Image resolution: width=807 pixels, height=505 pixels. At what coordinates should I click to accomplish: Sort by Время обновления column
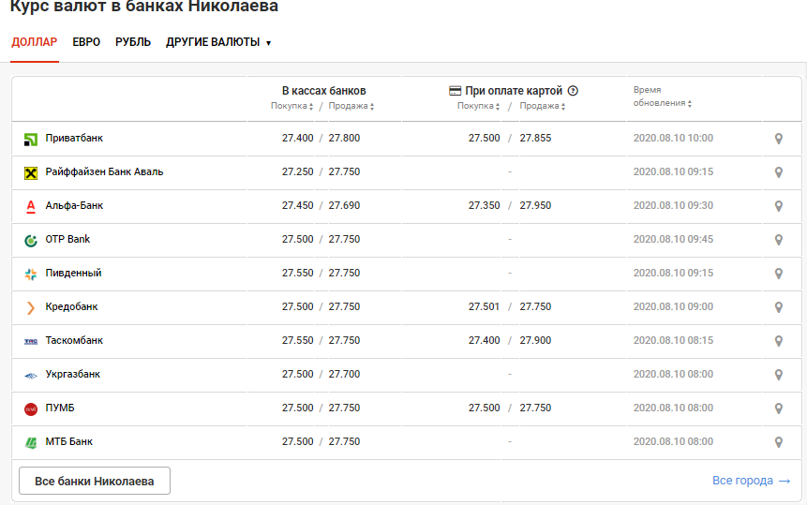pyautogui.click(x=662, y=103)
